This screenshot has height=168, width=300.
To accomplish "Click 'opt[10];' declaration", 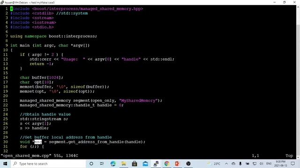I will 44,82.
